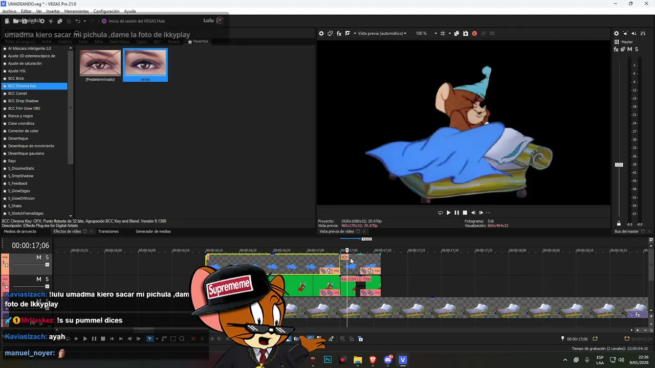Open preview properties gear in the preview toolbar

pyautogui.click(x=321, y=33)
